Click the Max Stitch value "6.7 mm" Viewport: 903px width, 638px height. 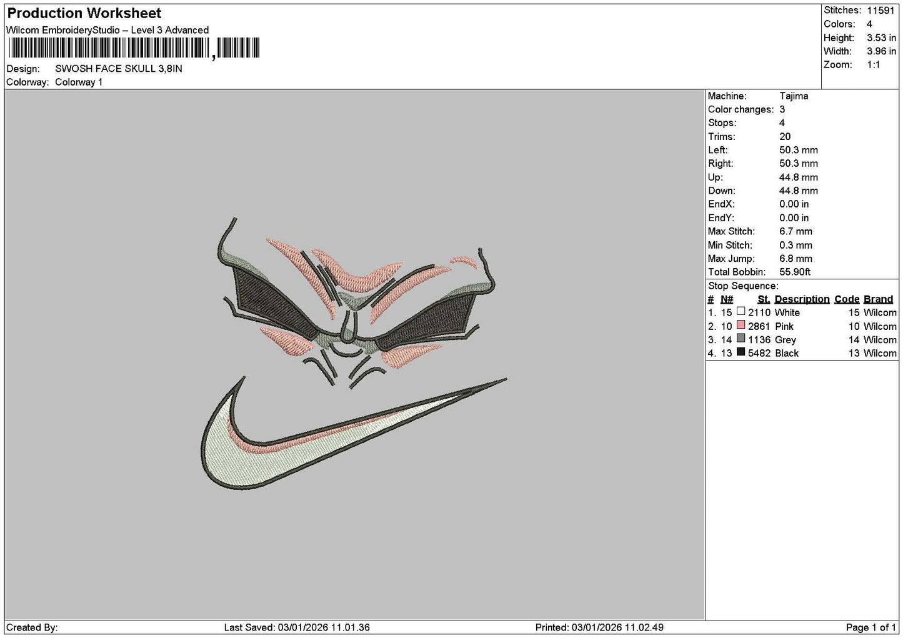click(796, 232)
